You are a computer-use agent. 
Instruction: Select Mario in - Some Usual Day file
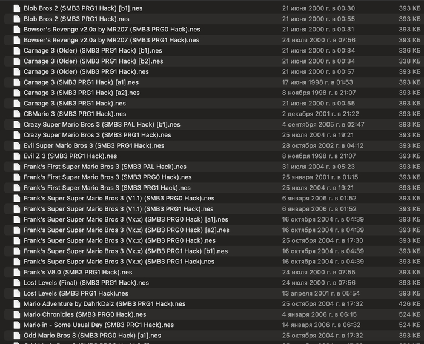214,325
